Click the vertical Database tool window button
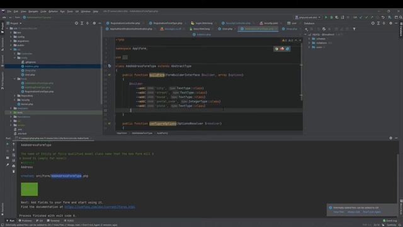 (400, 29)
